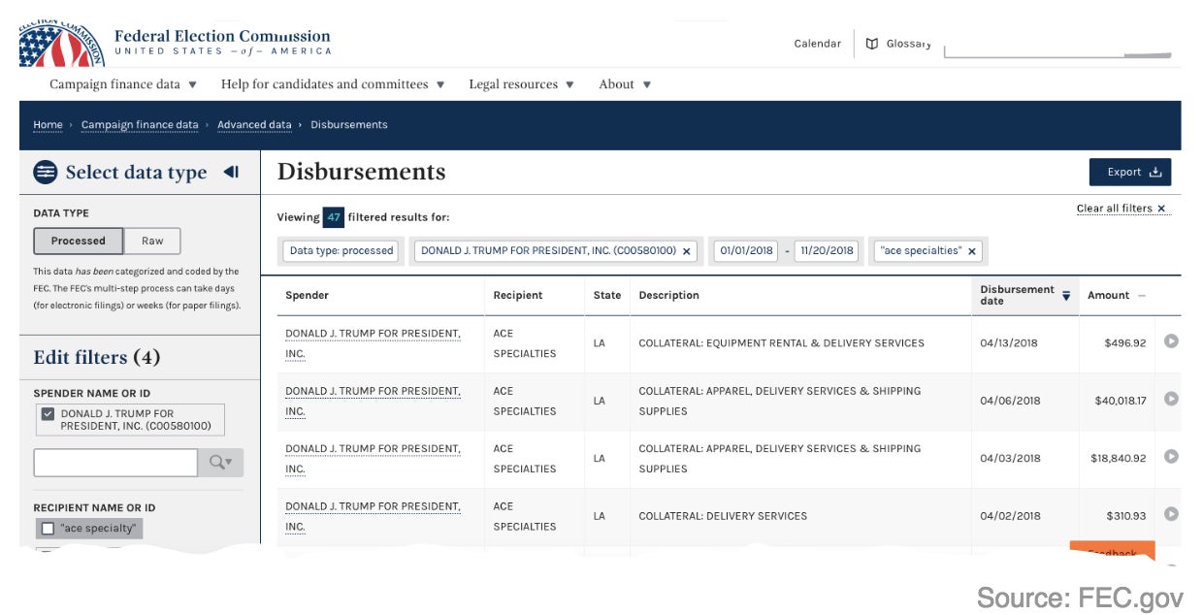
Task: Click Clear all filters
Action: pos(1122,209)
